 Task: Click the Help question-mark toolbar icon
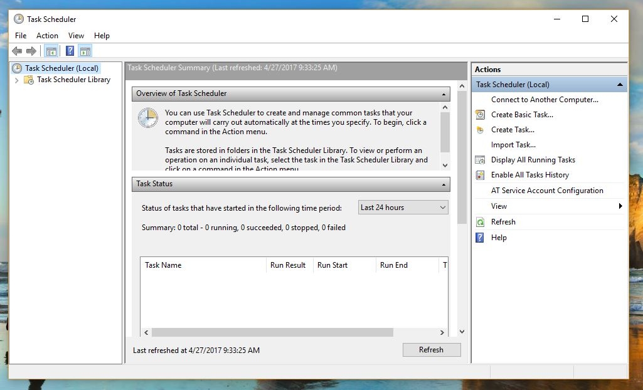[x=70, y=51]
